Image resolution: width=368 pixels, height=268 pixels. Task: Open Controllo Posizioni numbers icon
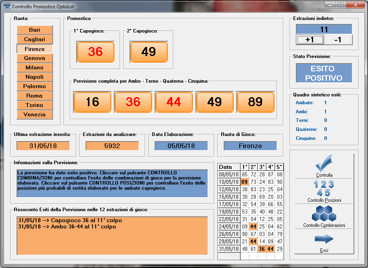point(324,188)
